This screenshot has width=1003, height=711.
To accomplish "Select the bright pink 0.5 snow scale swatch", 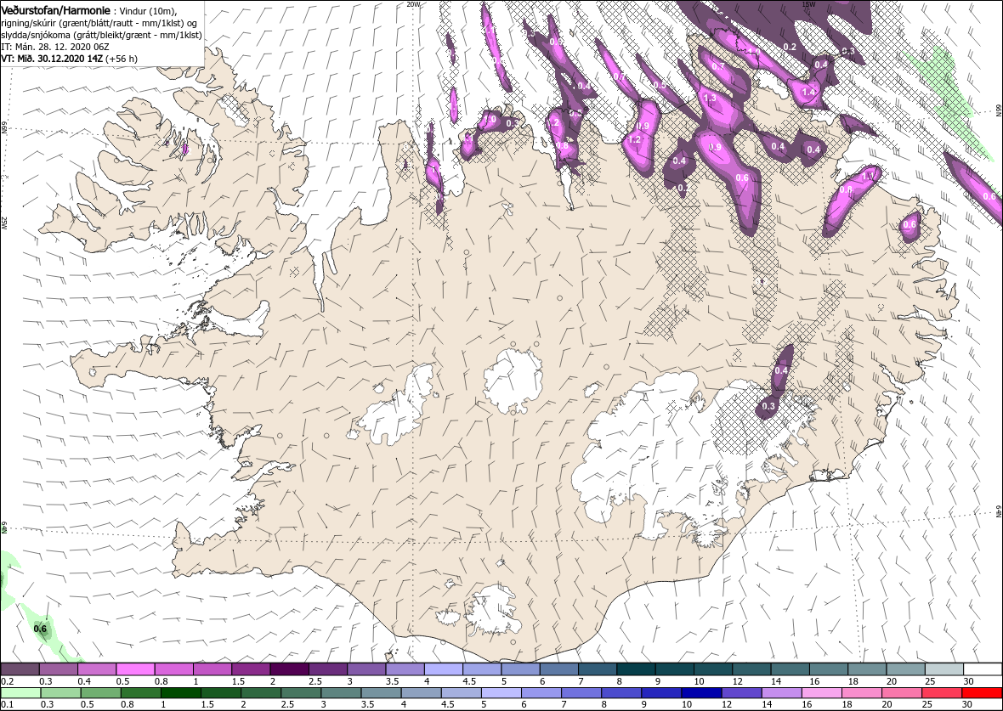I will [135, 669].
